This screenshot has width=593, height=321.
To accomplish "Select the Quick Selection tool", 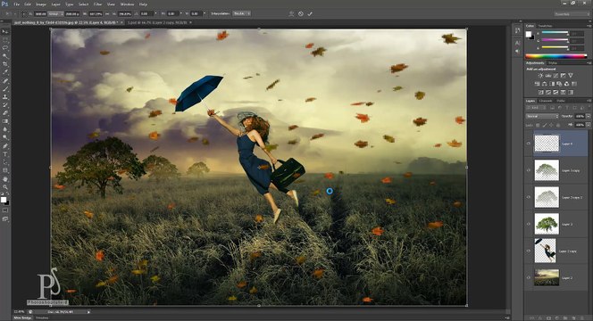I will point(5,56).
